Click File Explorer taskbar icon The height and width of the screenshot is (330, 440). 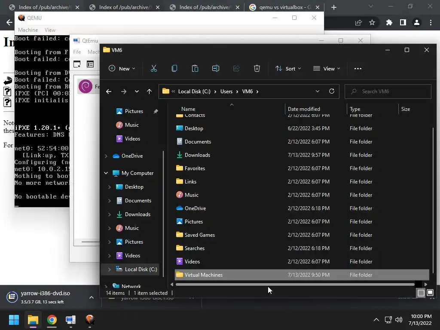click(33, 320)
